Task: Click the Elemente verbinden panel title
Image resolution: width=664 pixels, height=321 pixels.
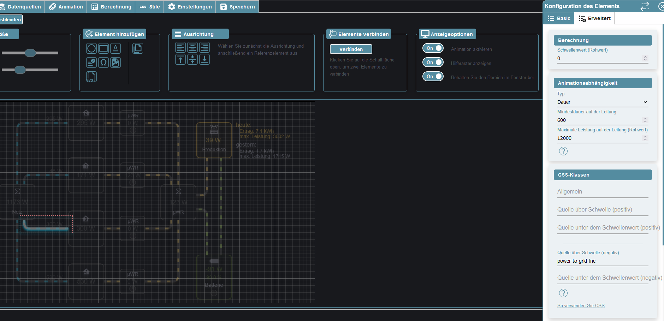Action: pos(358,34)
